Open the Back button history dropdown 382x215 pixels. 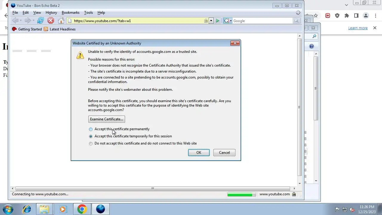(21, 21)
